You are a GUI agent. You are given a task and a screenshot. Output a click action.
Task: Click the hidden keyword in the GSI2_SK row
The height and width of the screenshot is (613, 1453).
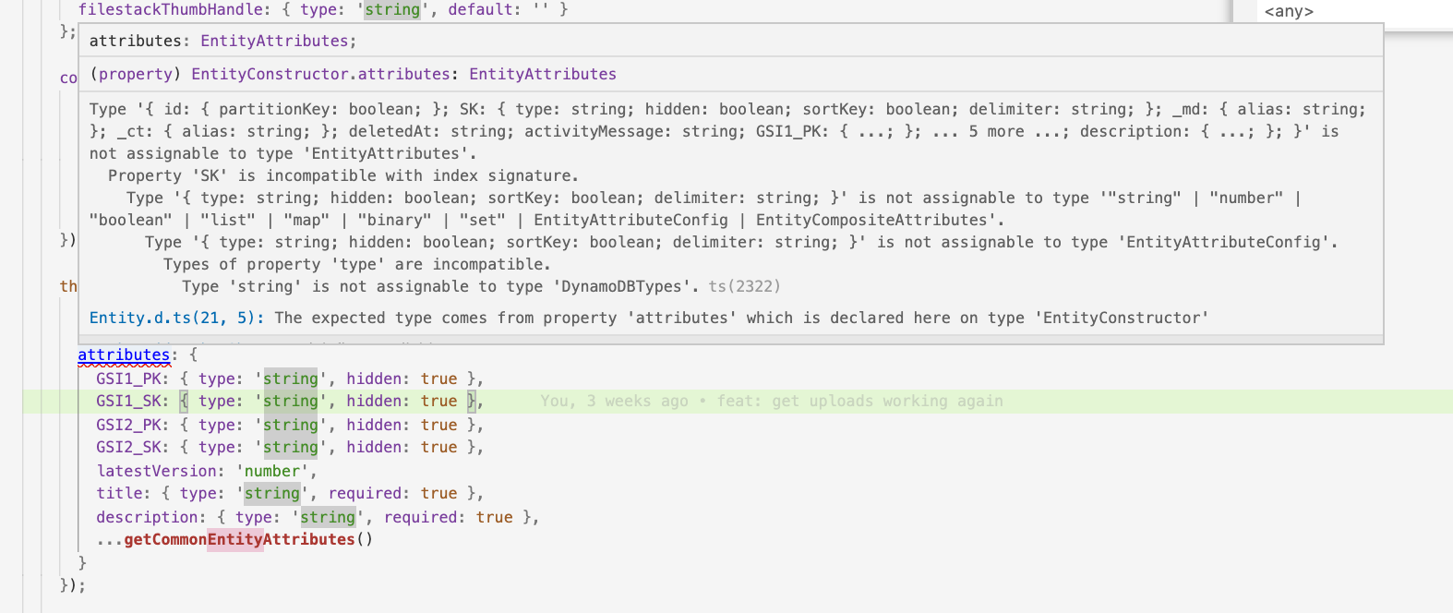(374, 447)
